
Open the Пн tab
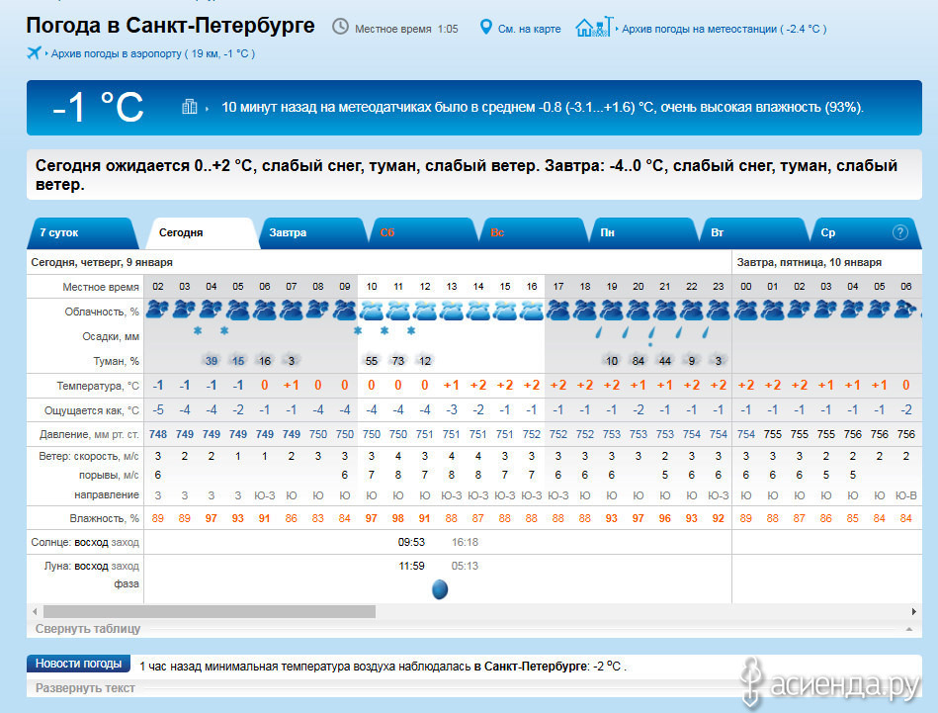[643, 232]
